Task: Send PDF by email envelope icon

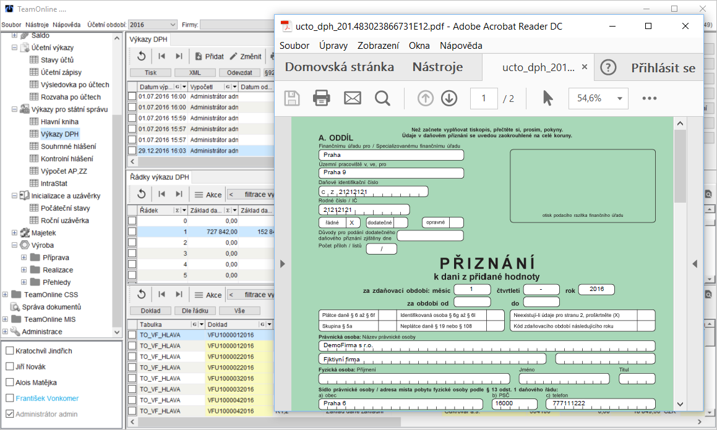Action: point(352,98)
